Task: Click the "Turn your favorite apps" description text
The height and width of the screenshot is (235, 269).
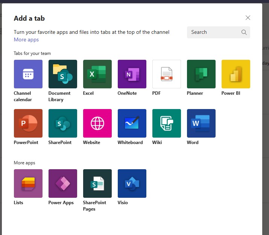Action: click(x=92, y=32)
